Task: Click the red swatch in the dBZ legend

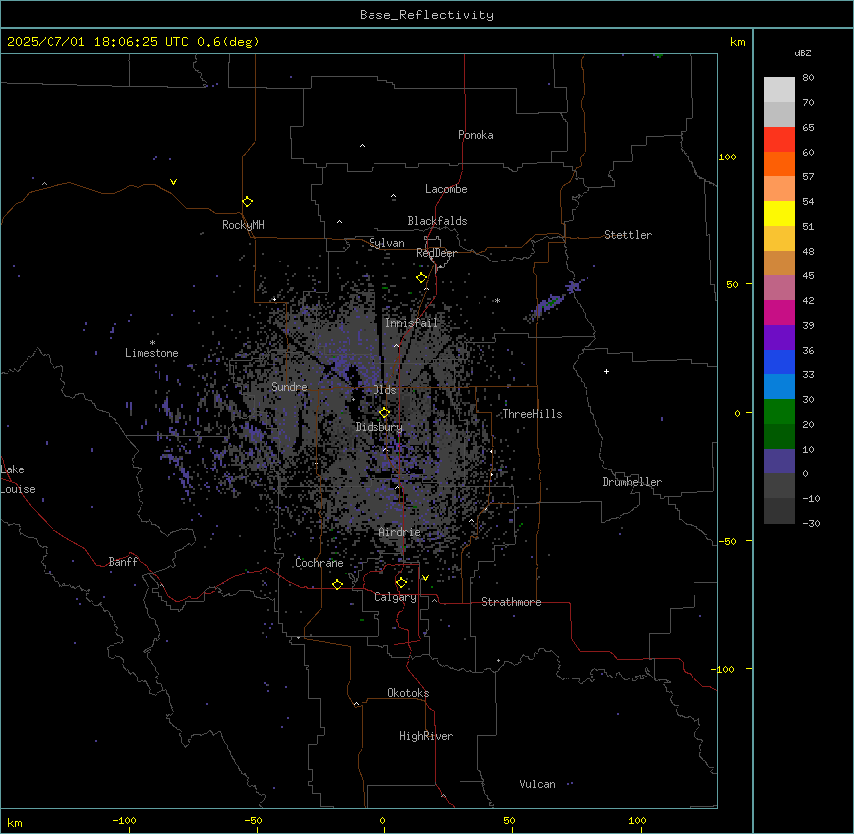Action: [779, 140]
